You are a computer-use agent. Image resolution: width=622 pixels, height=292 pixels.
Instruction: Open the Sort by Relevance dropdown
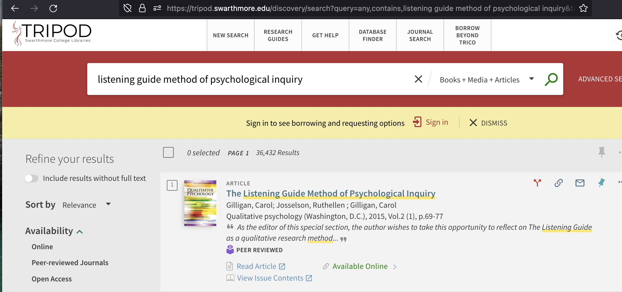pos(86,205)
